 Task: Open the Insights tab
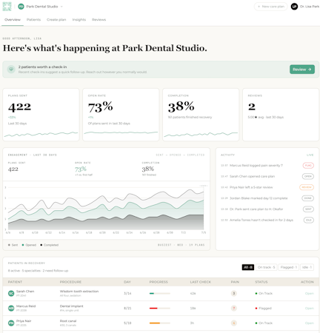79,19
